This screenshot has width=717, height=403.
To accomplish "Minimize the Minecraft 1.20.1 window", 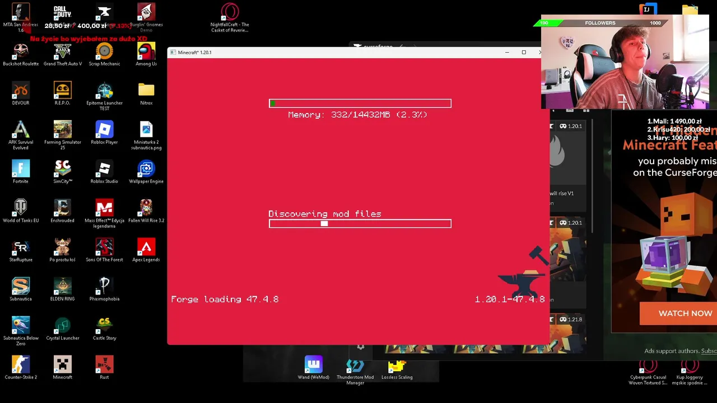I will (507, 52).
